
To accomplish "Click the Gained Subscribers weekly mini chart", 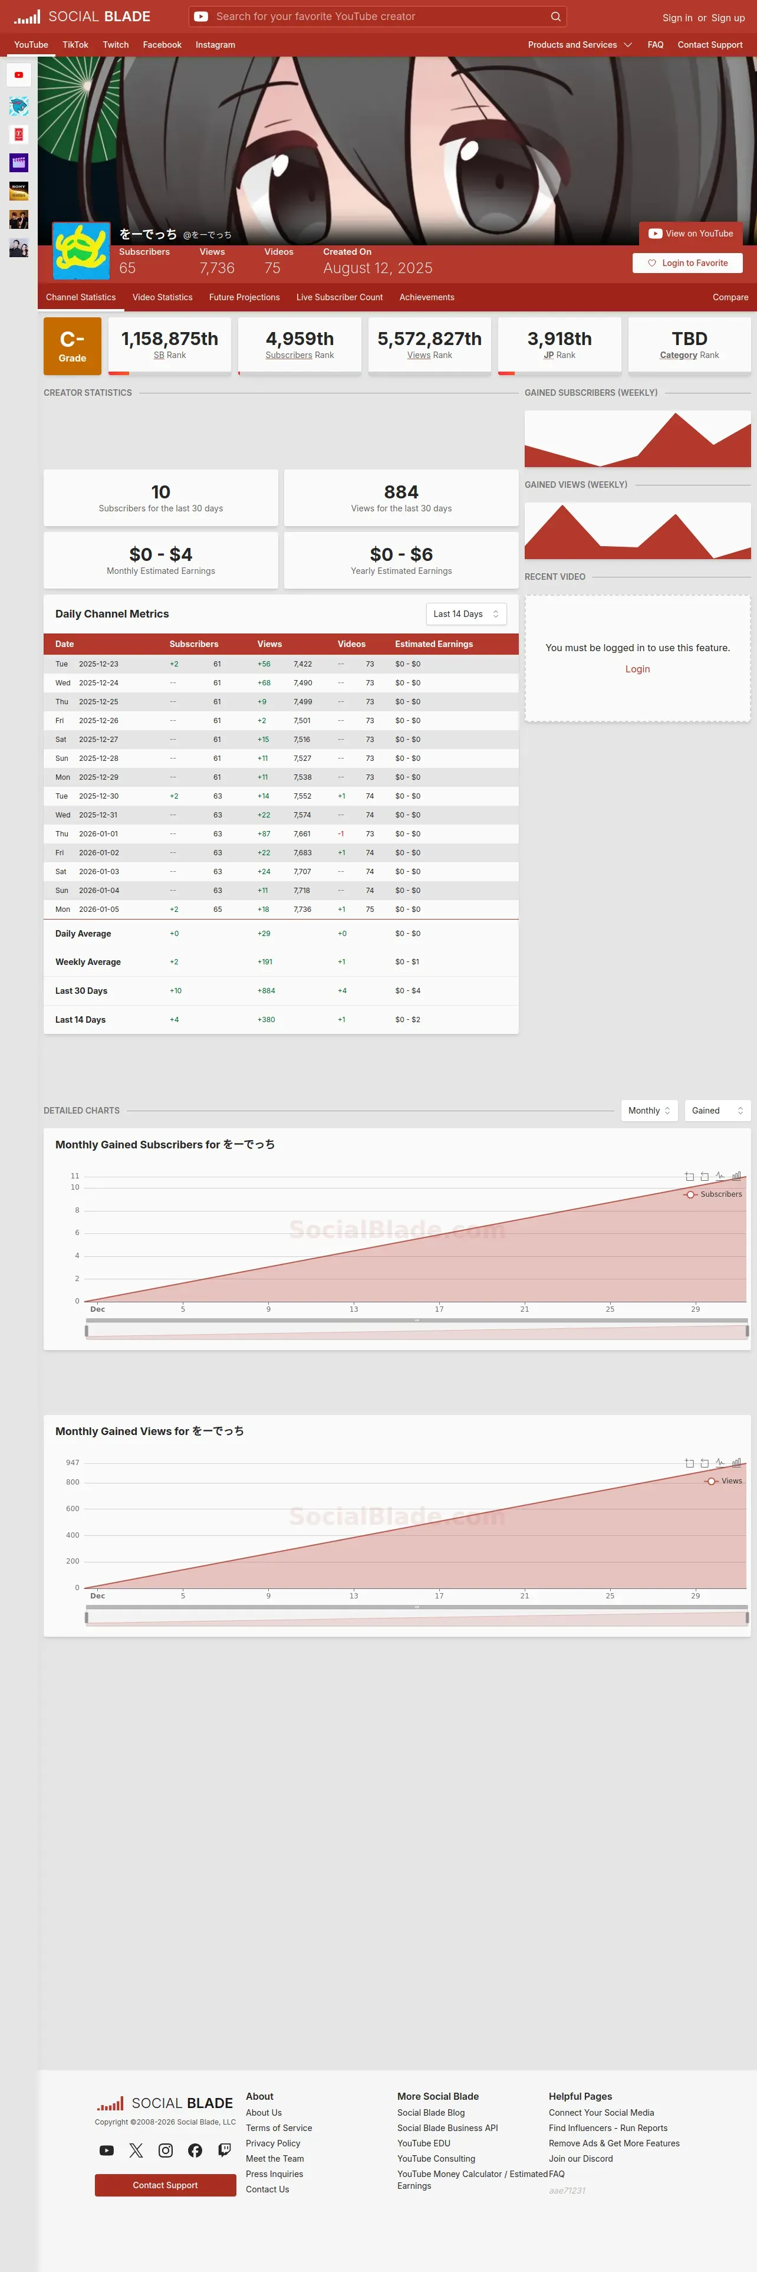I will [x=638, y=439].
